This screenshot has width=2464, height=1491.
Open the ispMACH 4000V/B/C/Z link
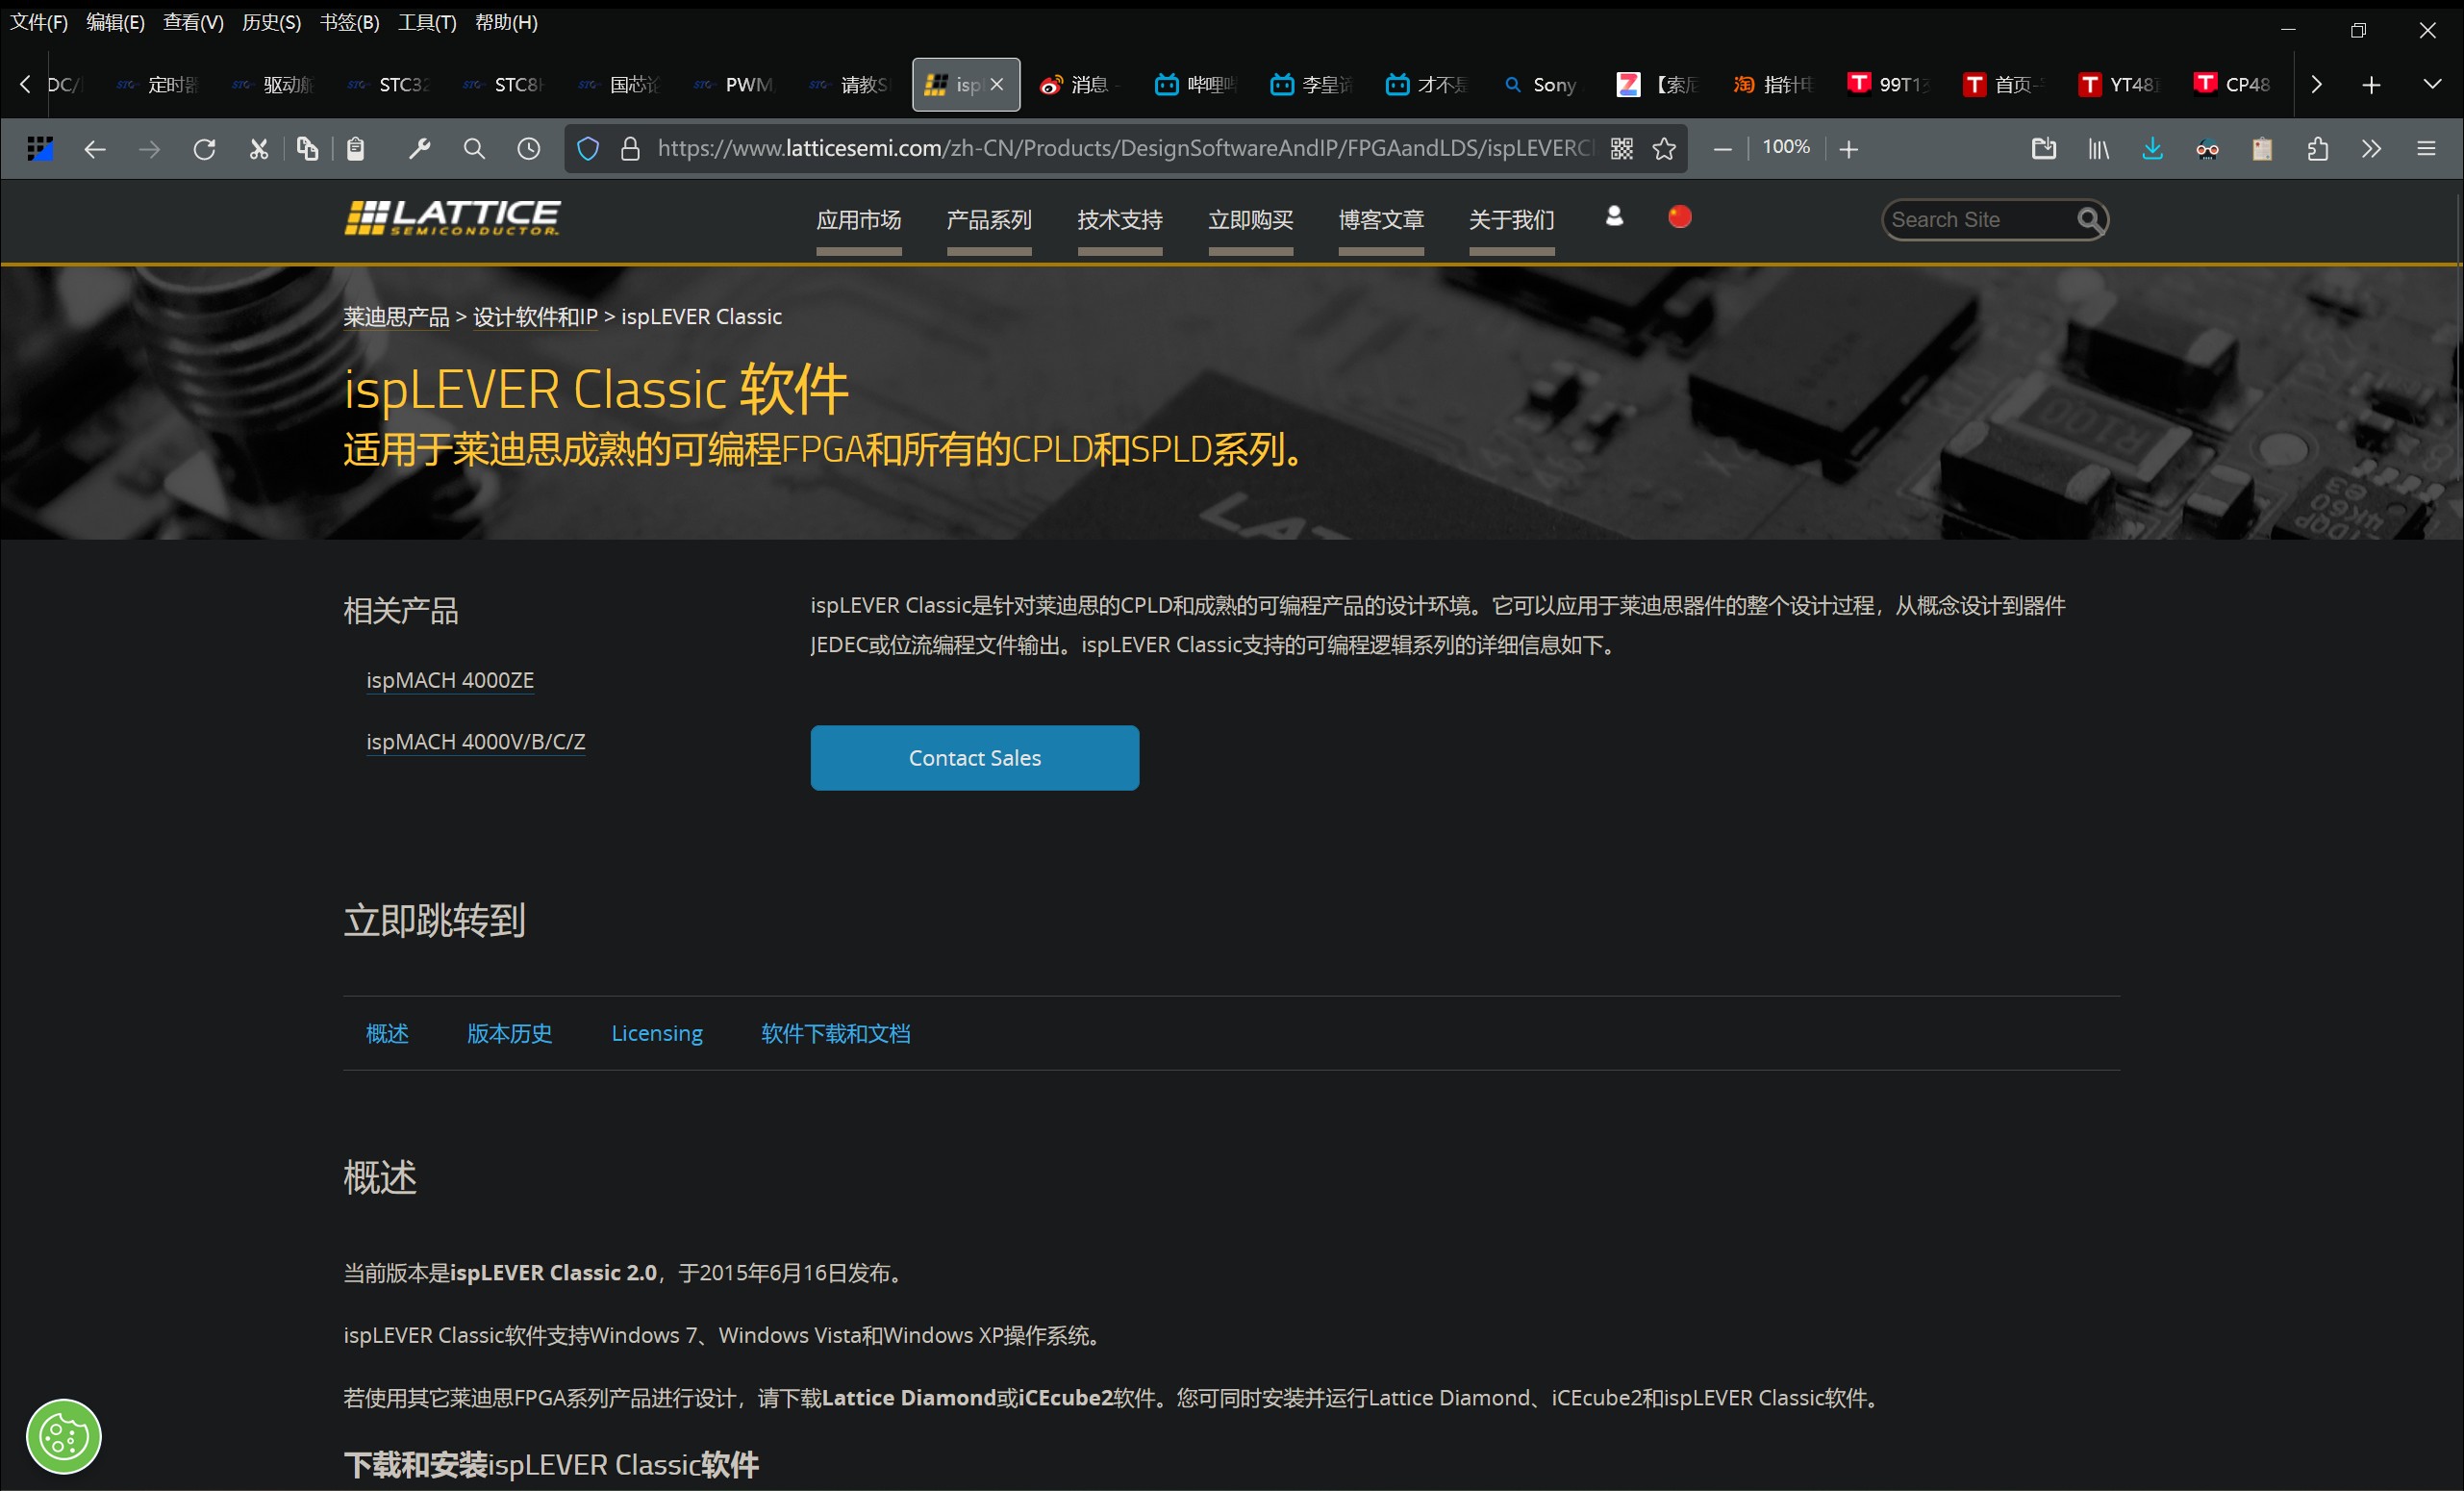click(x=476, y=742)
